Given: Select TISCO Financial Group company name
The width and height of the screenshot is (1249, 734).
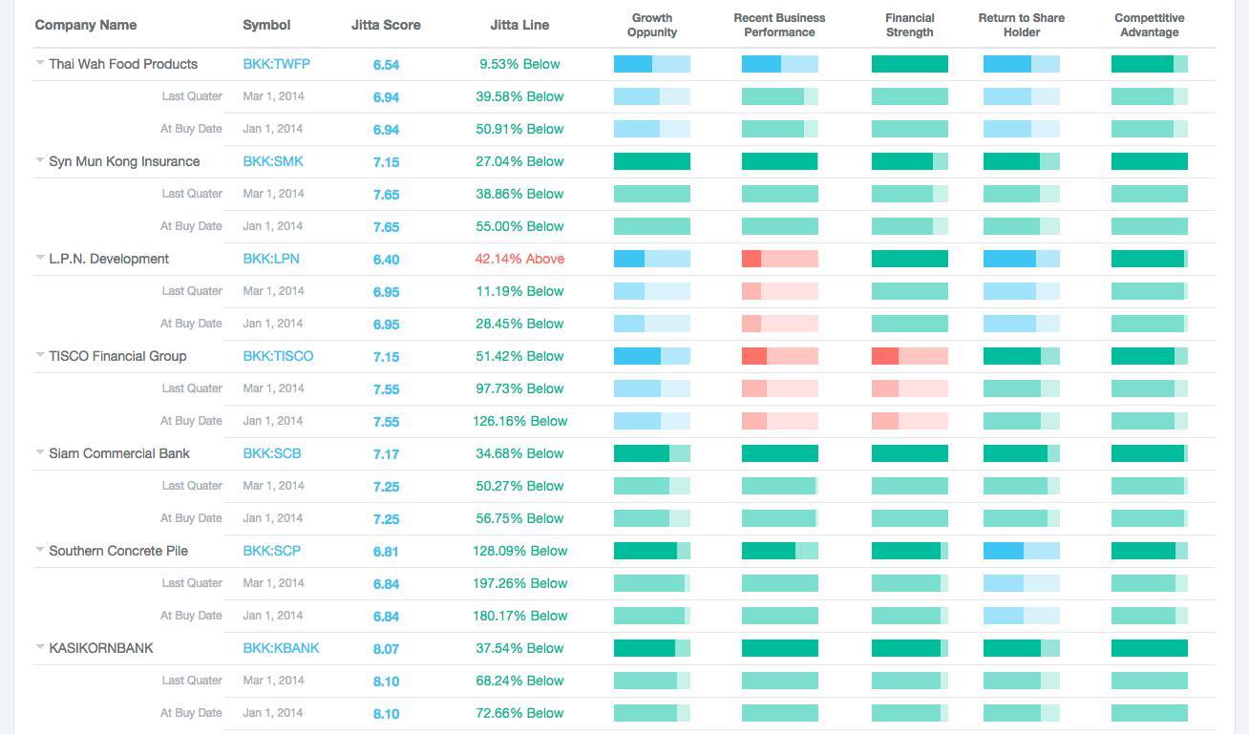Looking at the screenshot, I should coord(117,356).
